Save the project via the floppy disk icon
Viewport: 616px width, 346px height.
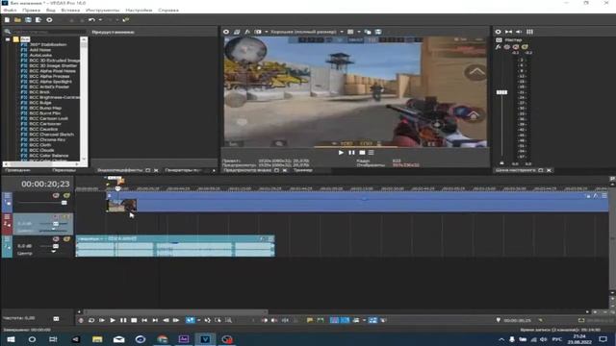click(28, 19)
